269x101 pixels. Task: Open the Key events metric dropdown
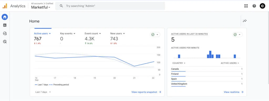[68, 34]
